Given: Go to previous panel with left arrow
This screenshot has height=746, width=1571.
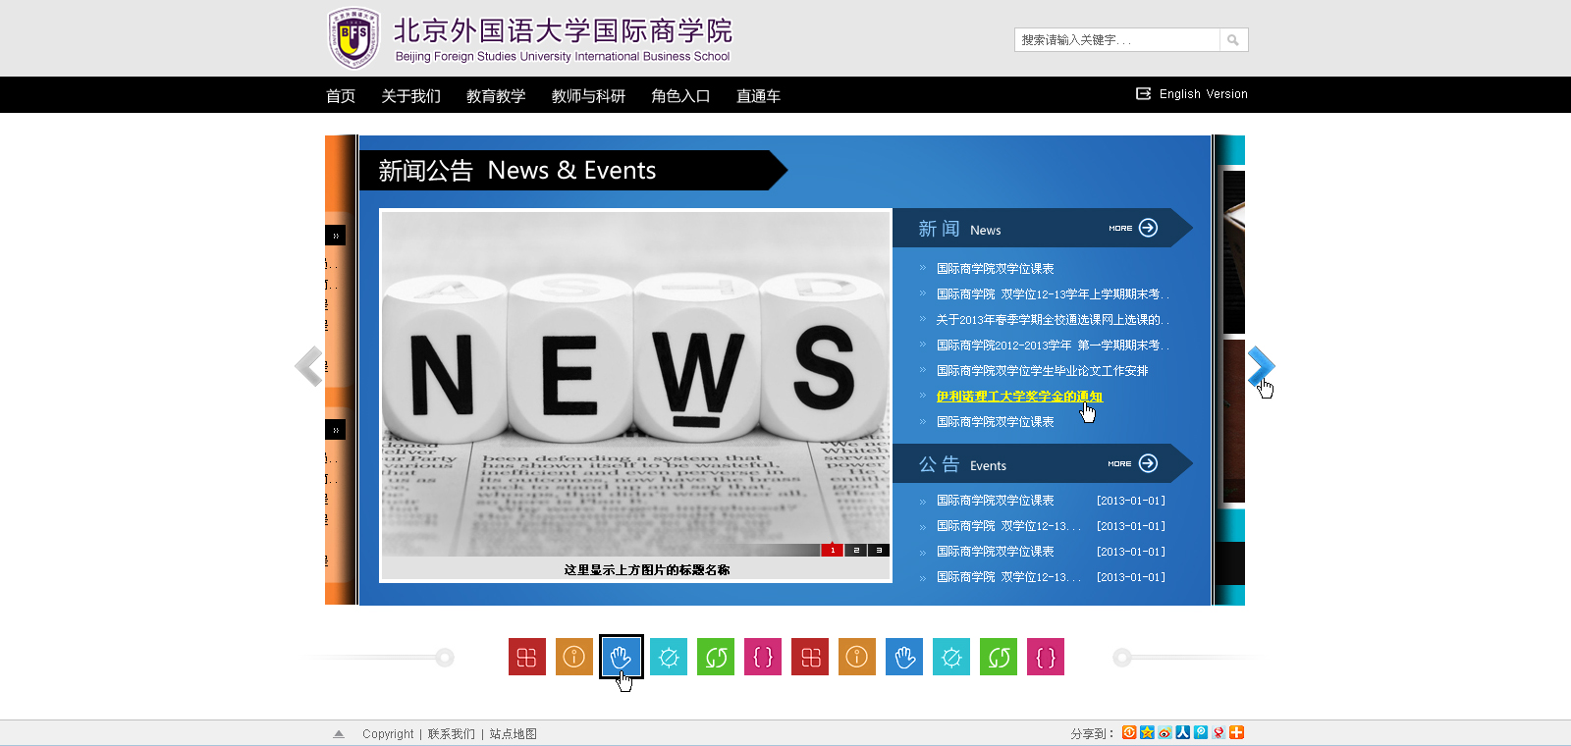Looking at the screenshot, I should [x=308, y=366].
